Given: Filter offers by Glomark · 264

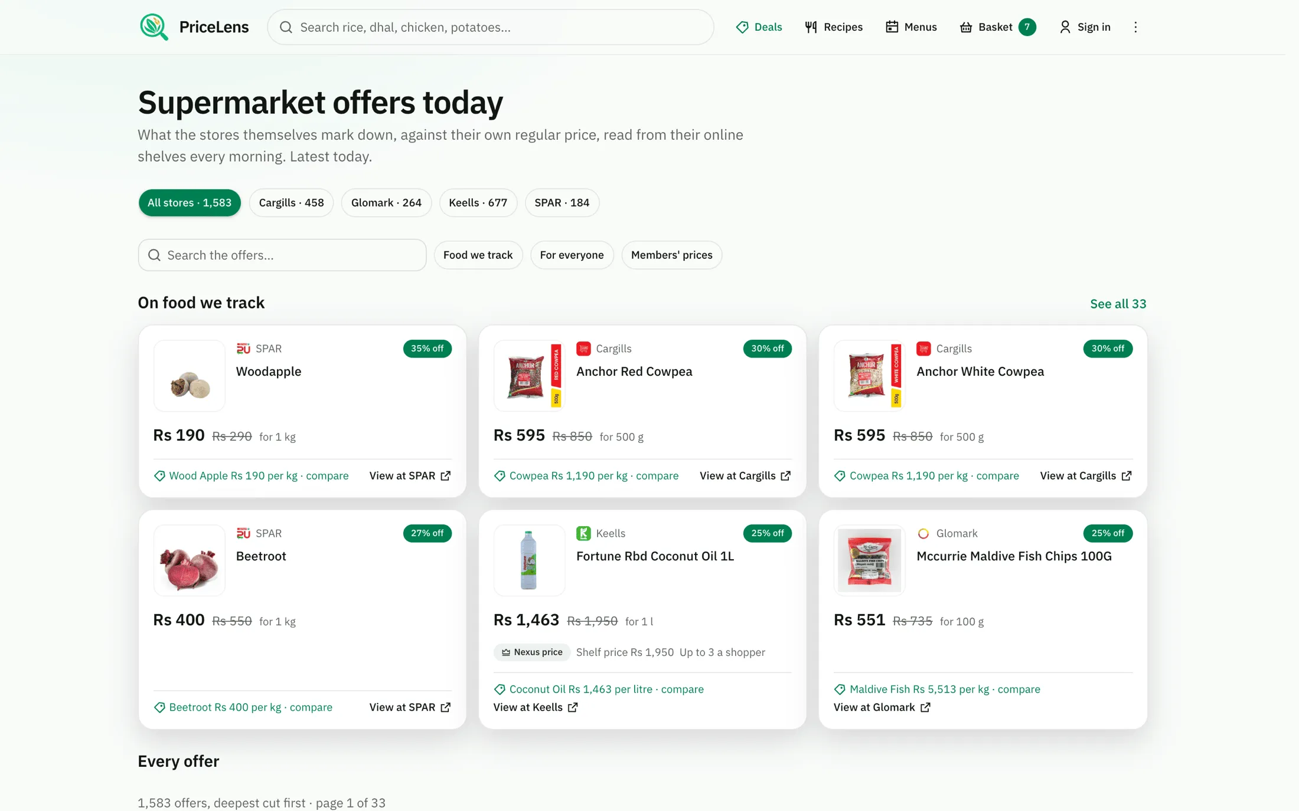Looking at the screenshot, I should tap(386, 203).
